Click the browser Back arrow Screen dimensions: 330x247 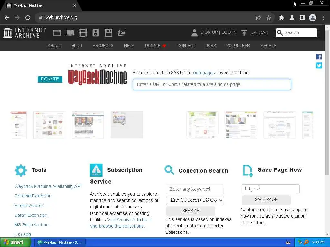click(x=7, y=18)
